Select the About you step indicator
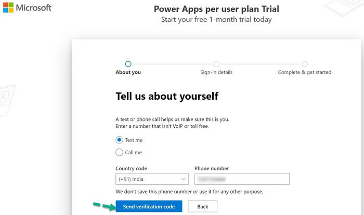Screen dimensions: 364x215 pyautogui.click(x=128, y=64)
